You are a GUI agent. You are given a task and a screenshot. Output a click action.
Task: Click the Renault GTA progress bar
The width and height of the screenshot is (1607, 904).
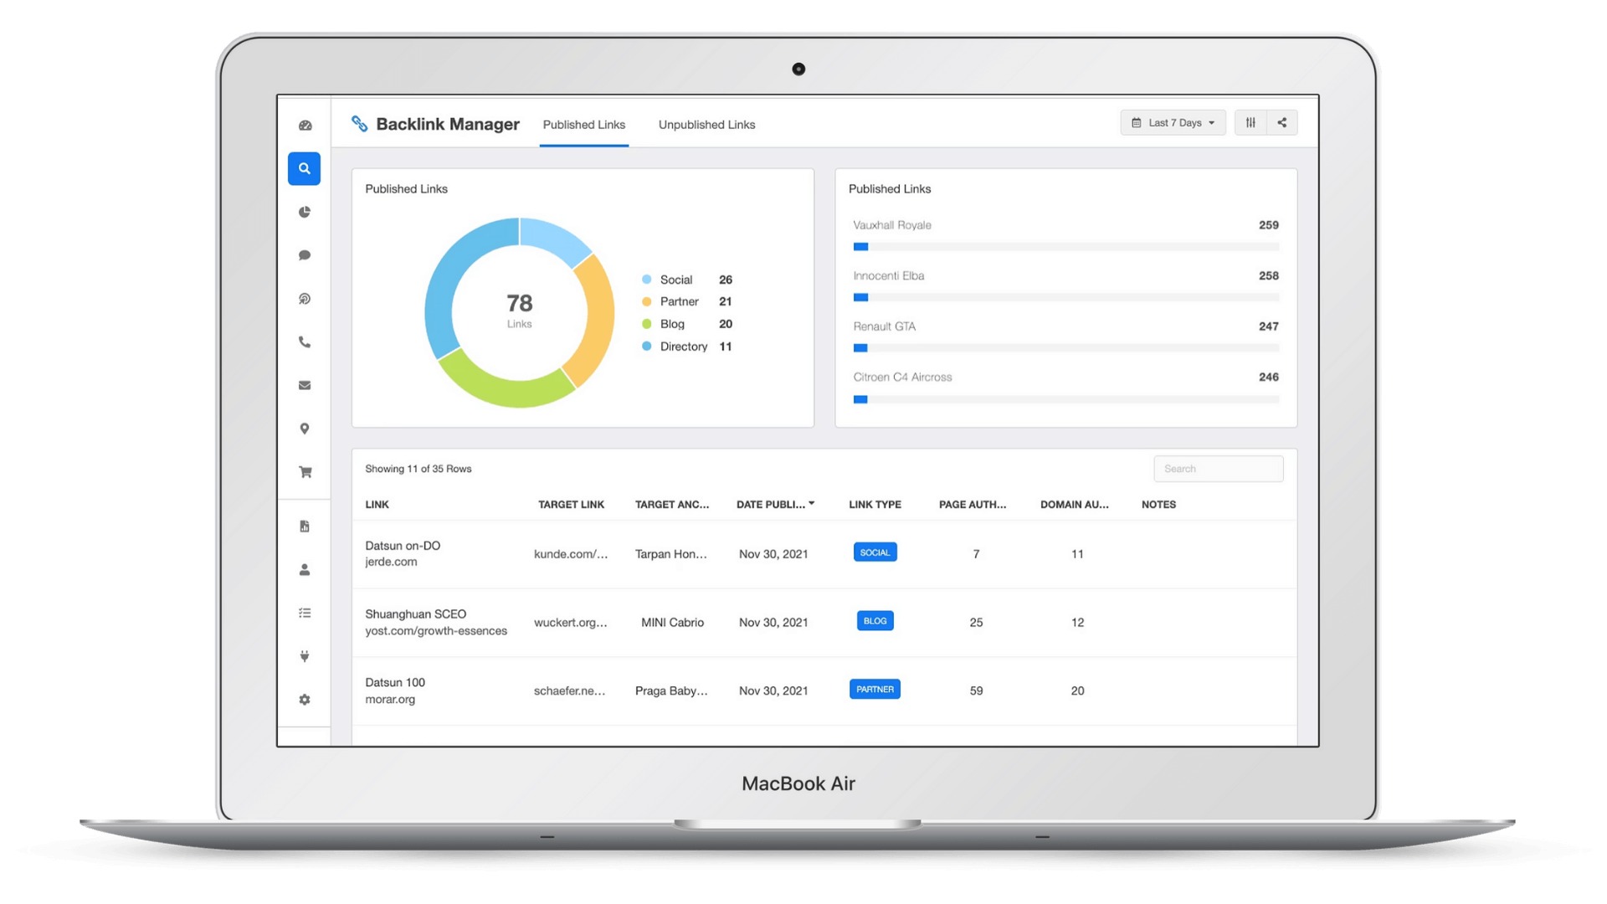tap(1066, 348)
